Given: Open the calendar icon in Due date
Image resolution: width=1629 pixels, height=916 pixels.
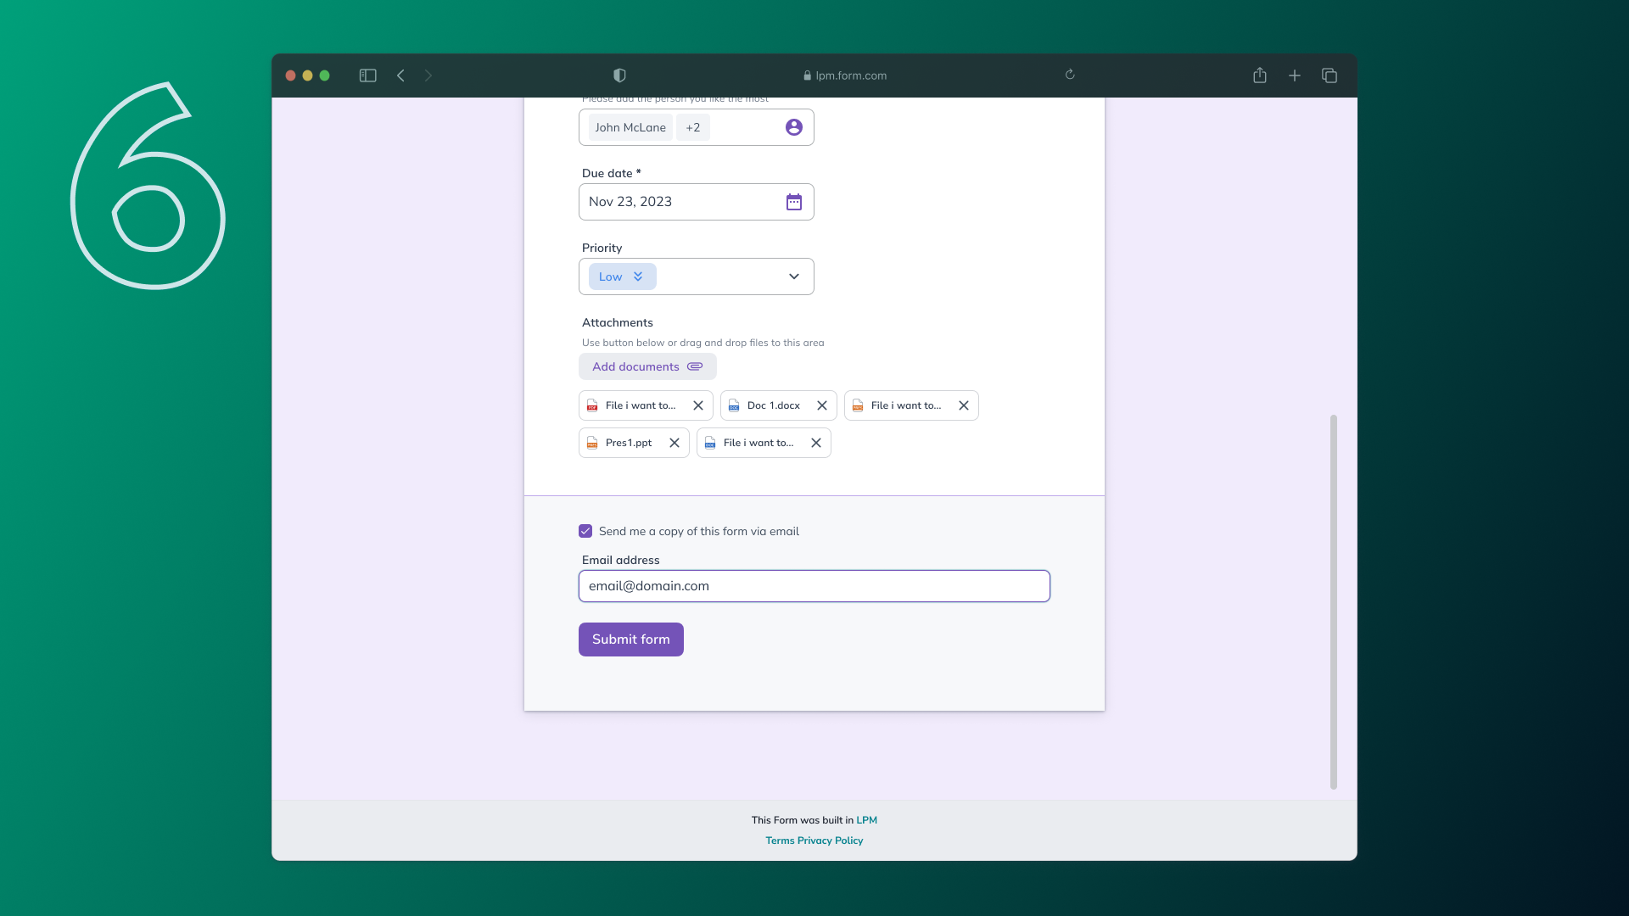Looking at the screenshot, I should pyautogui.click(x=794, y=202).
